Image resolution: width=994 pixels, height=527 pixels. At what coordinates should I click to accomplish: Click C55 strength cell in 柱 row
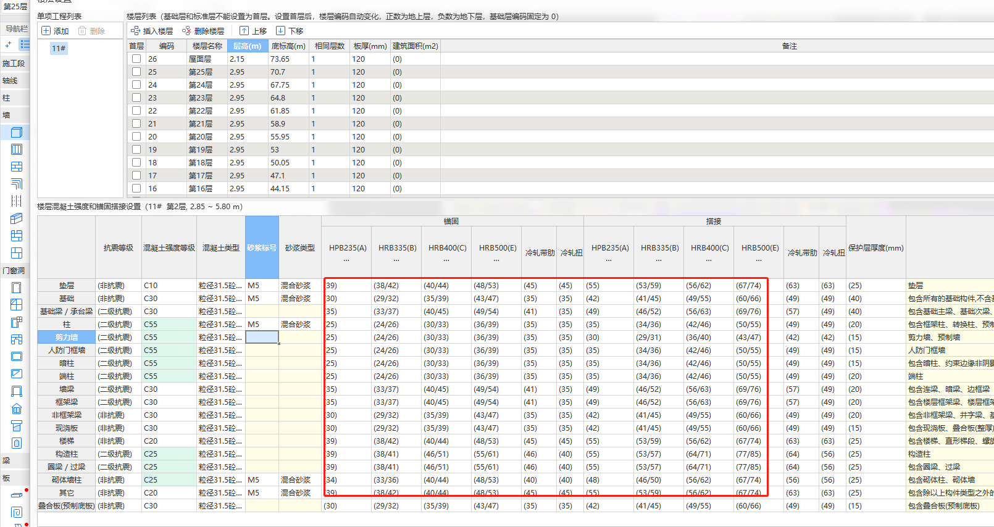(169, 324)
